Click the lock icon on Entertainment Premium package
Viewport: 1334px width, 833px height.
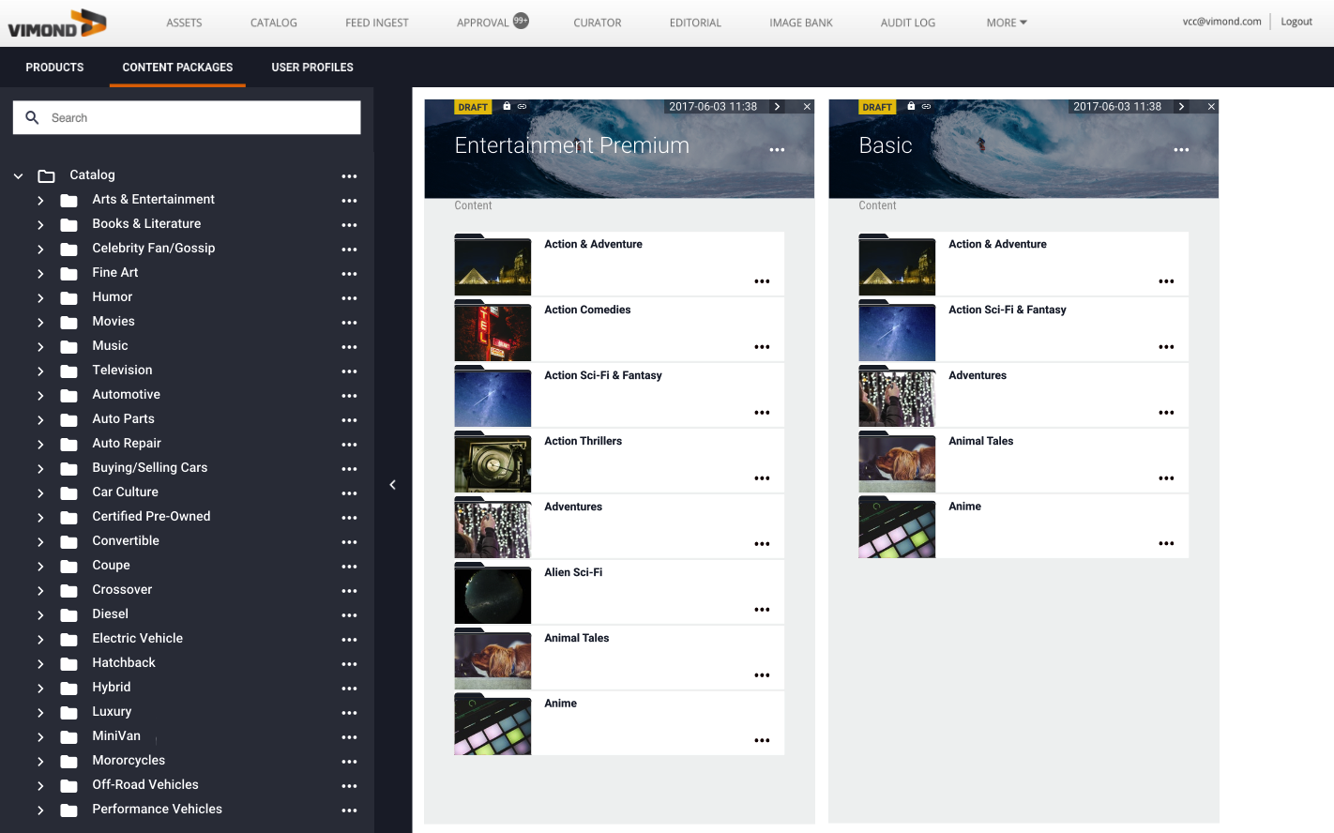coord(507,106)
